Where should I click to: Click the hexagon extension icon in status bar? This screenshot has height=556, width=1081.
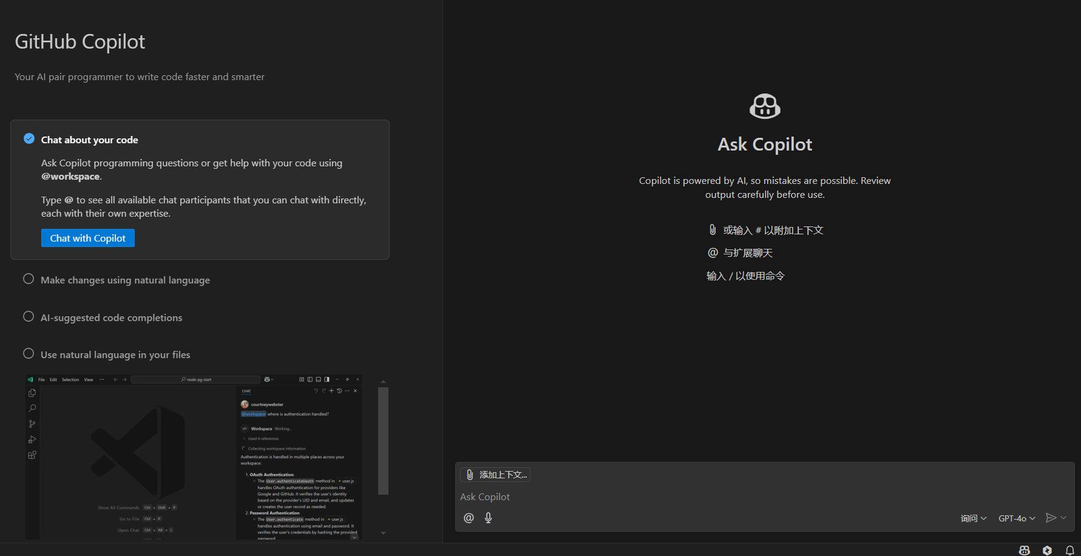click(x=1047, y=550)
